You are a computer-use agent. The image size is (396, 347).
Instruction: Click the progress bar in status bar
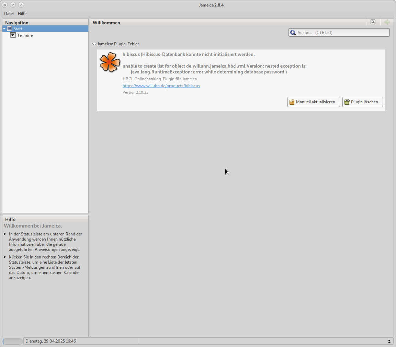coord(13,341)
